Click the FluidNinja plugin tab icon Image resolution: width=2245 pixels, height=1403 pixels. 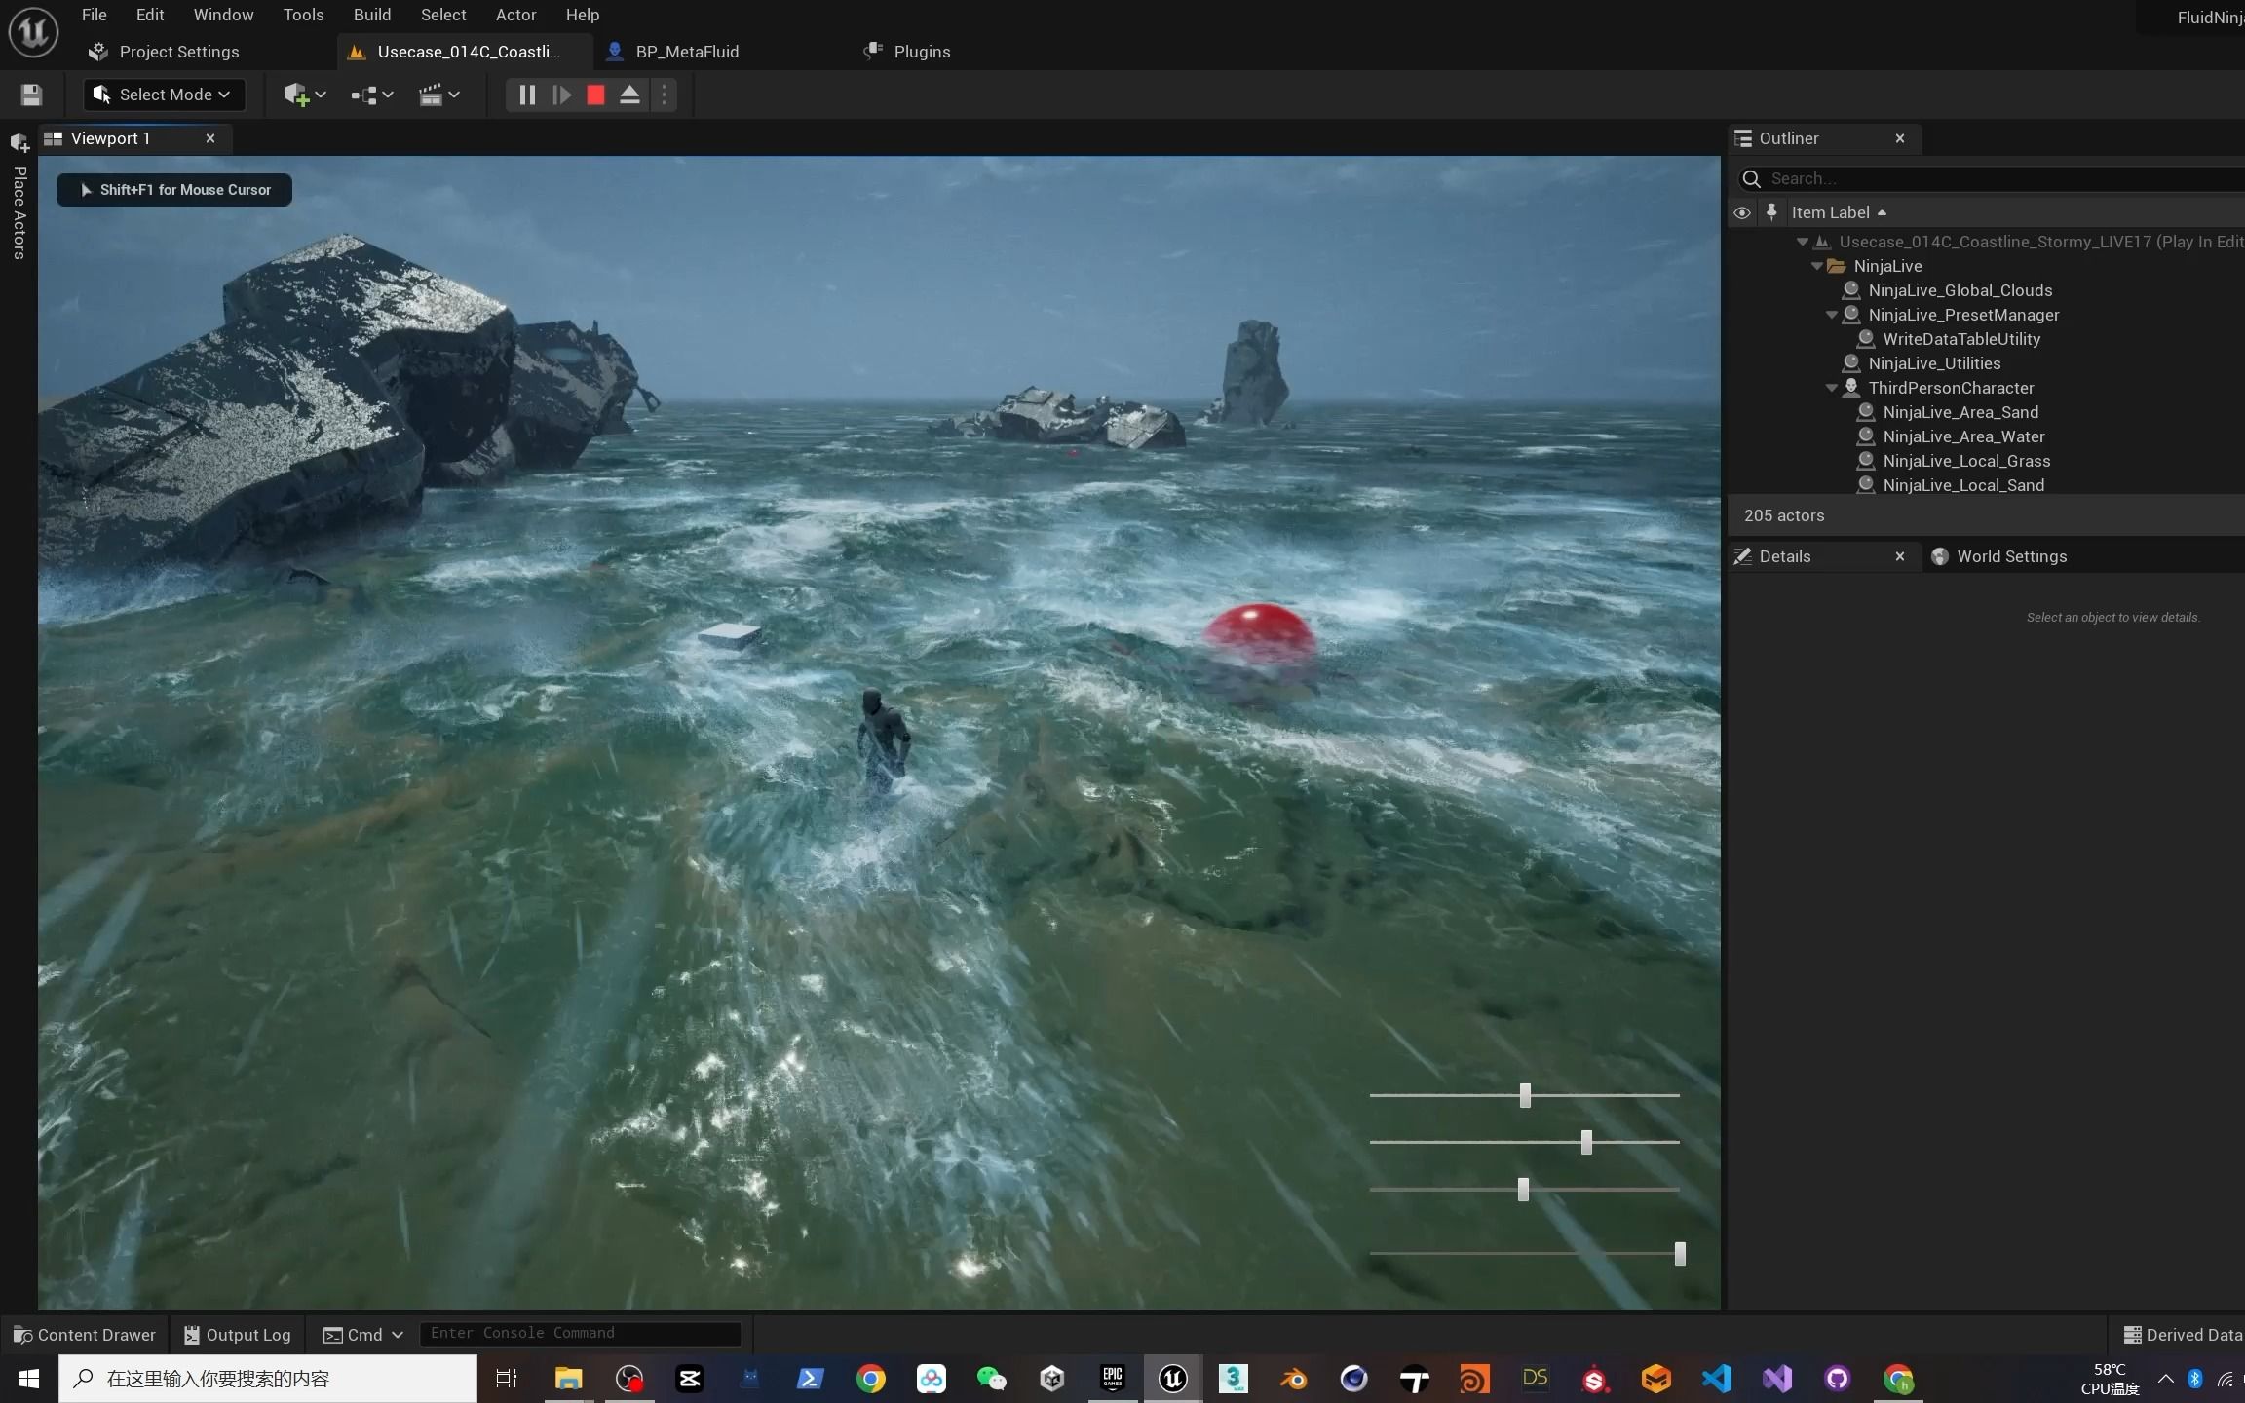(x=2208, y=15)
